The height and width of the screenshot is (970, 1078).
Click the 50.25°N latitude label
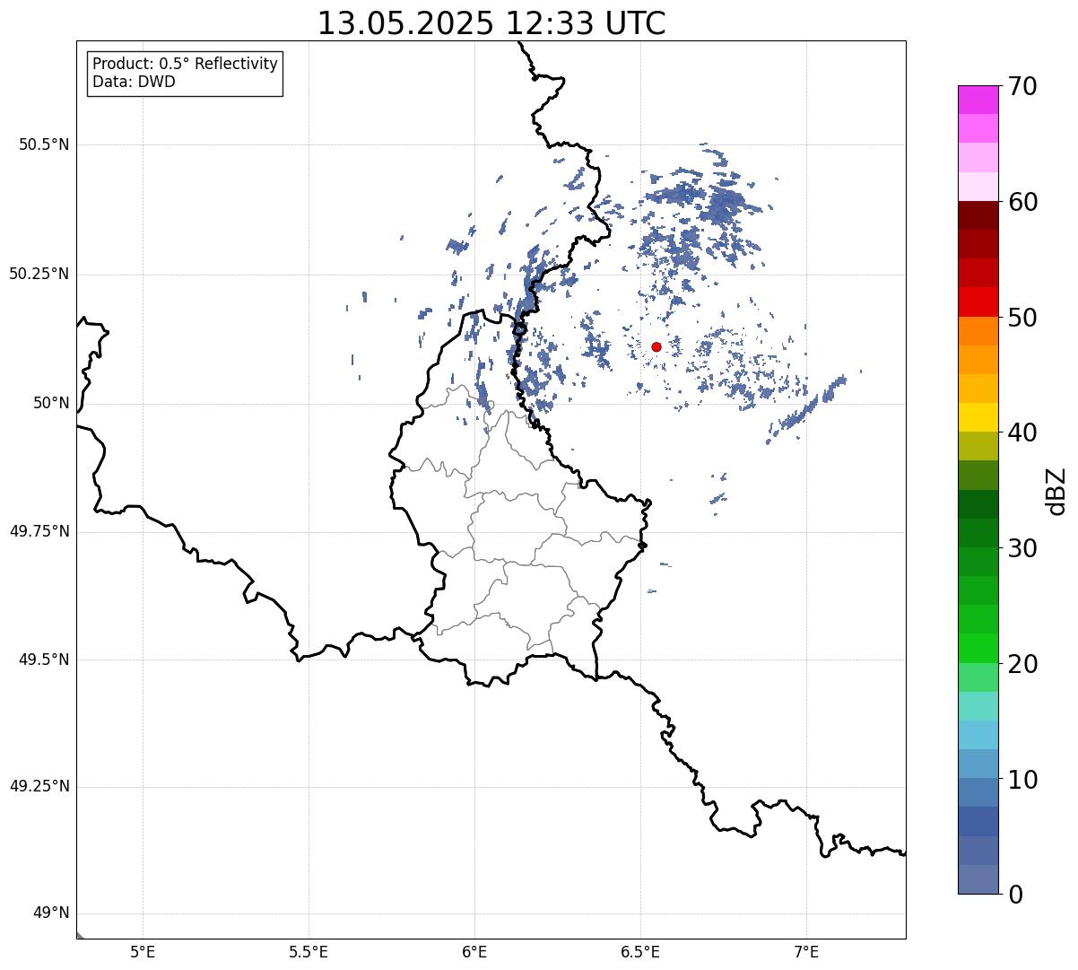pyautogui.click(x=39, y=274)
